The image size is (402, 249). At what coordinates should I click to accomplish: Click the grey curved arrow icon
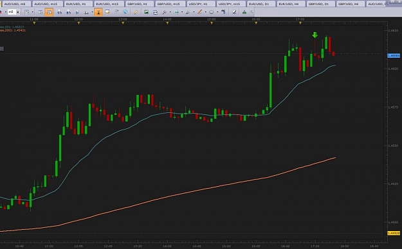(116, 12)
